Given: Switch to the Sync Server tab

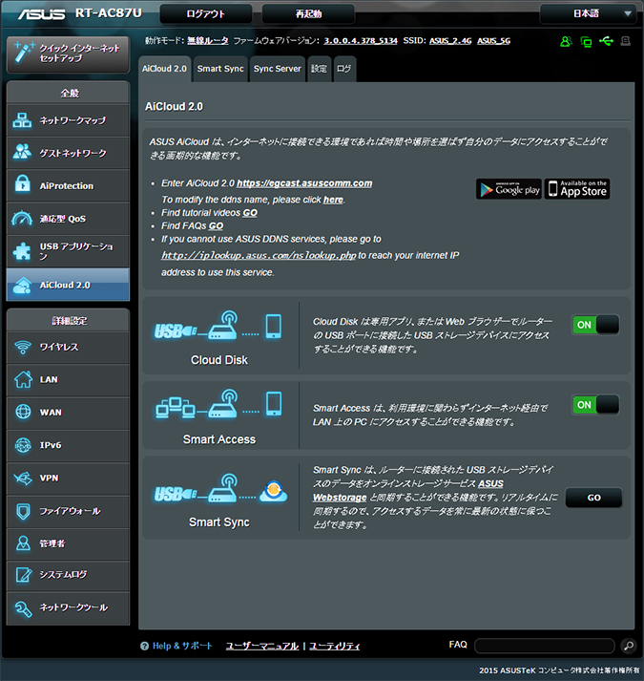Looking at the screenshot, I should click(x=278, y=69).
